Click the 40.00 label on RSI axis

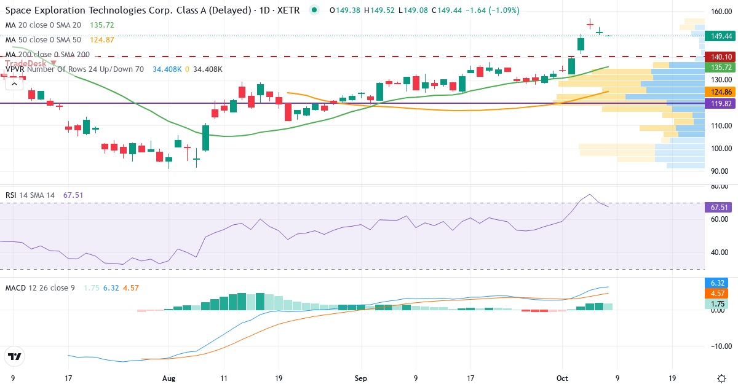click(x=720, y=252)
